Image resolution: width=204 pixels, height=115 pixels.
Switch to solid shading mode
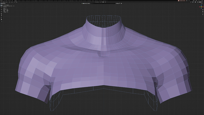coord(200,2)
